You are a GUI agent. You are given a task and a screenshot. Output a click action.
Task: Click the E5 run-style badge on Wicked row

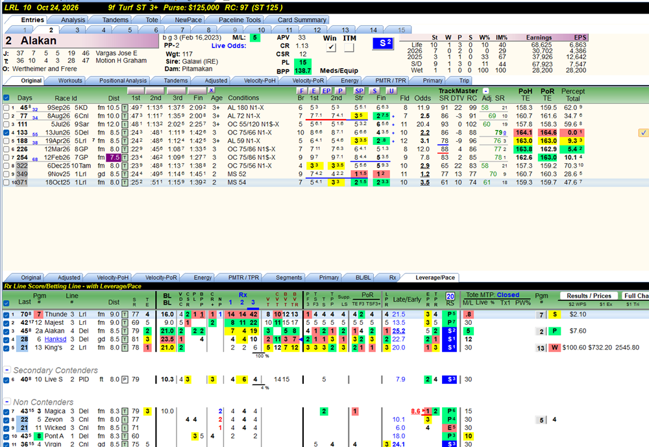pyautogui.click(x=450, y=428)
